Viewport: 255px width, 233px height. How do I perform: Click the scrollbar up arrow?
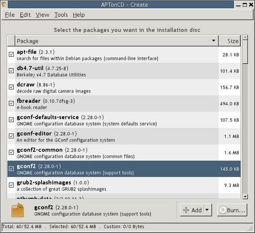point(245,38)
